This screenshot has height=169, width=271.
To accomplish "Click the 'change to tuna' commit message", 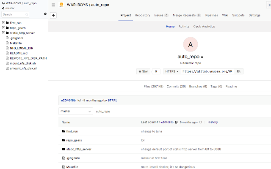I will tap(152, 131).
